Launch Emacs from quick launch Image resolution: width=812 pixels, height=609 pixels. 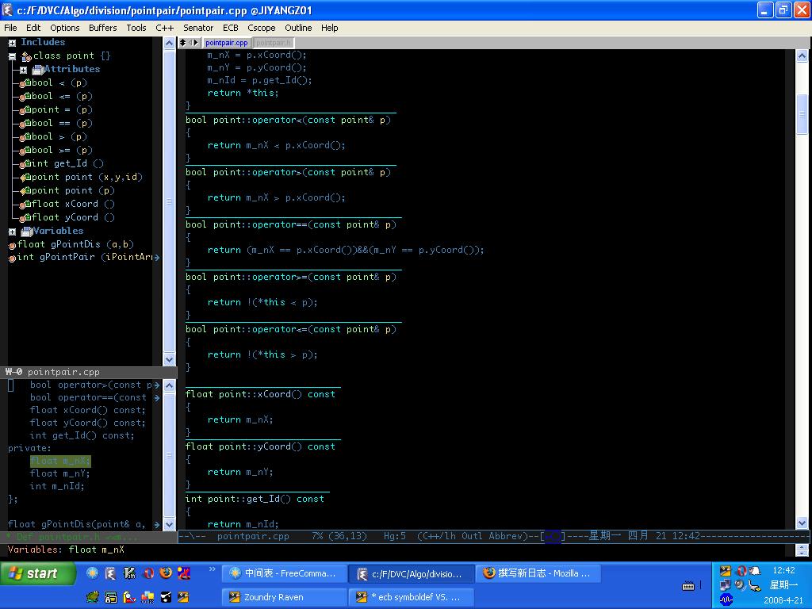click(110, 573)
